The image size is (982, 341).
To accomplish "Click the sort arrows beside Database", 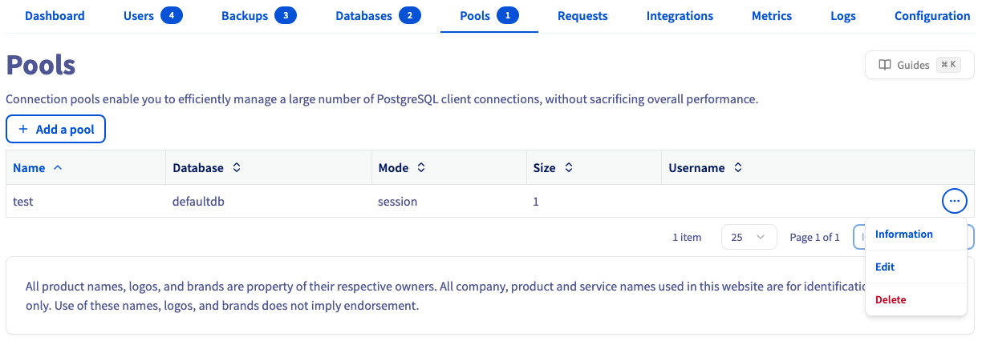I will 237,168.
